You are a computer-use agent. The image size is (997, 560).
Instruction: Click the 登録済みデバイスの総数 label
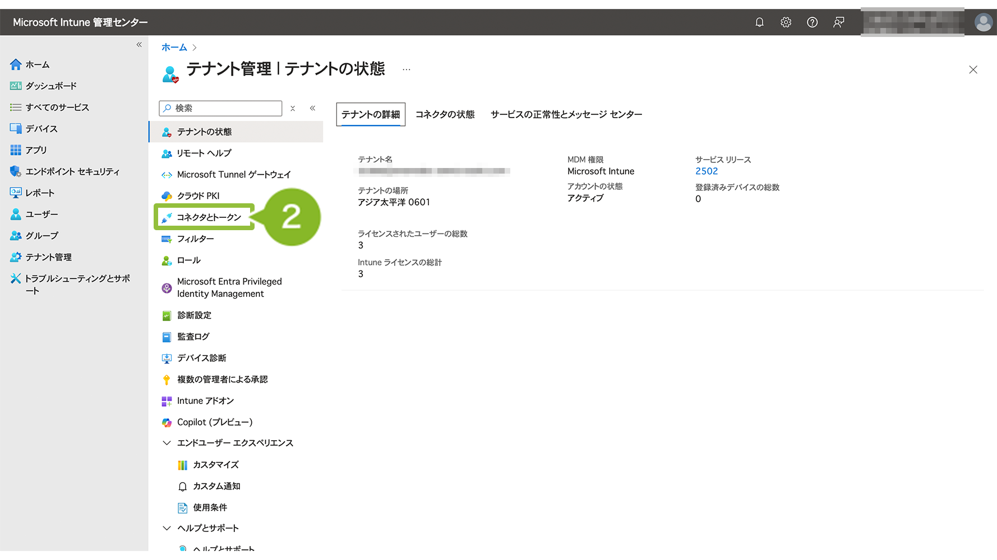[x=737, y=188]
